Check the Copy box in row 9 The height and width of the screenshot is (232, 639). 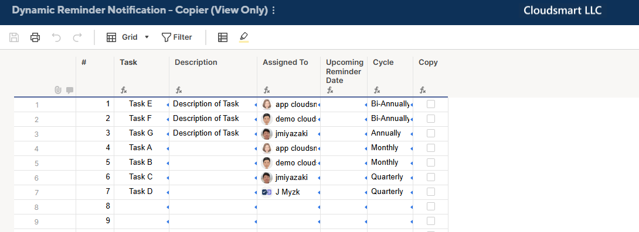point(431,221)
